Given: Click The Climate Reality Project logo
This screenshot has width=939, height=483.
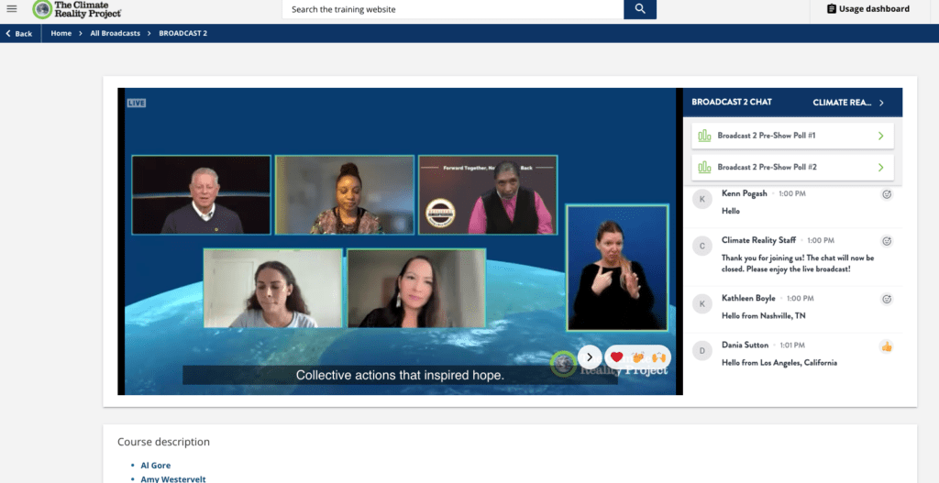Looking at the screenshot, I should click(x=78, y=9).
